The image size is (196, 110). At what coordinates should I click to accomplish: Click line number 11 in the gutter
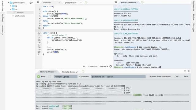40,31
